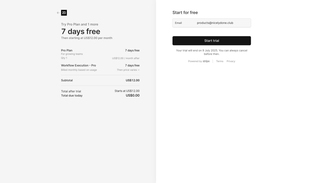Click the back arrow icon
312x183 pixels.
click(x=58, y=13)
